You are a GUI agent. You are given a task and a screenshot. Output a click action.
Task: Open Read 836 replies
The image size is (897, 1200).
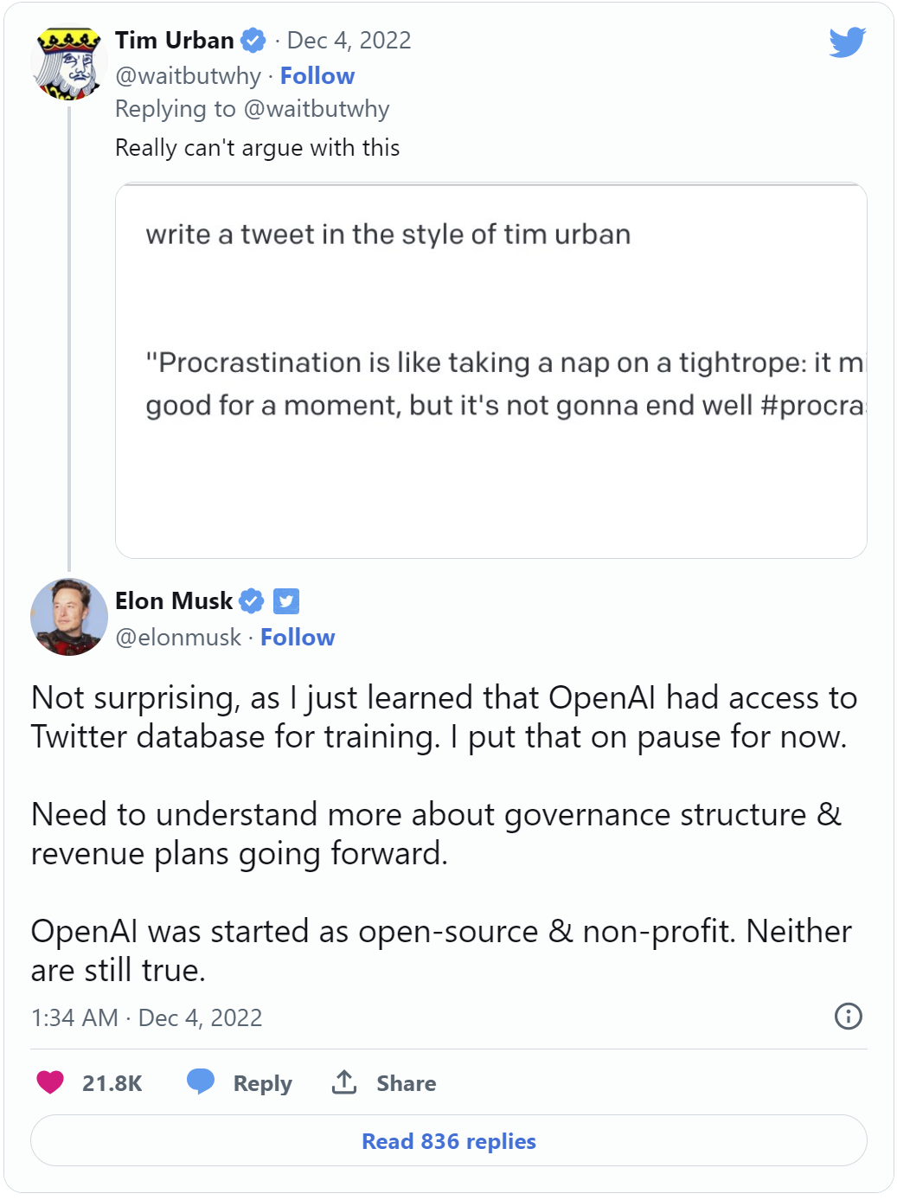coord(448,1141)
